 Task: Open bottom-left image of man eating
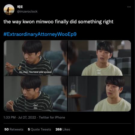coord(35,94)
